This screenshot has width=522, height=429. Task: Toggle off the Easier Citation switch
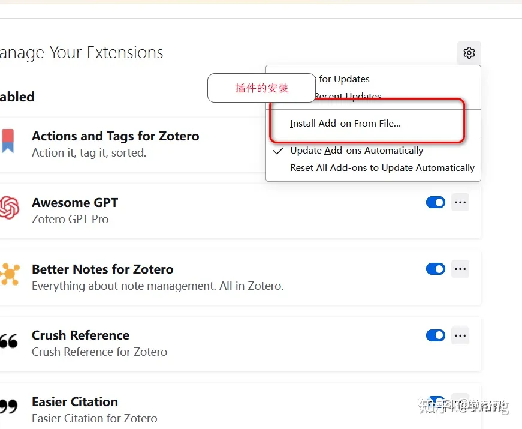435,402
